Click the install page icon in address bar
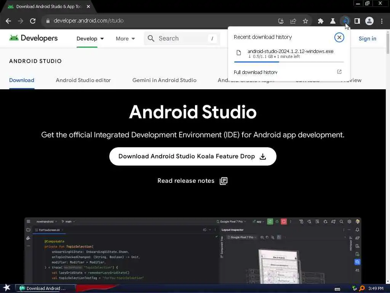390x293 pixels. point(281,21)
